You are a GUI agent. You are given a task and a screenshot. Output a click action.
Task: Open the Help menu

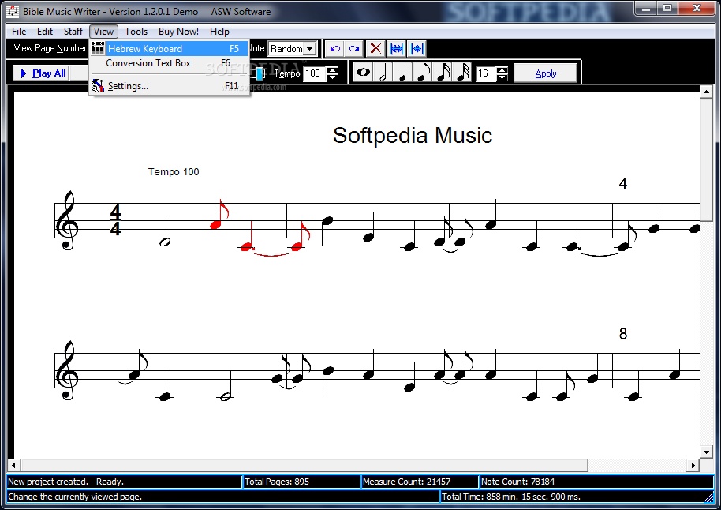click(219, 32)
